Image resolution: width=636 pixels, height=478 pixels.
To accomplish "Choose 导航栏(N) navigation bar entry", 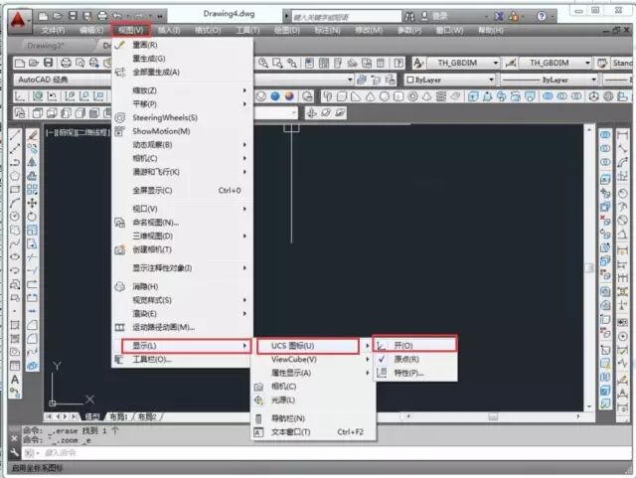I will [313, 418].
